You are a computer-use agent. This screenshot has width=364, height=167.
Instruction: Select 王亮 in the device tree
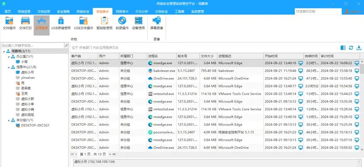(24, 93)
